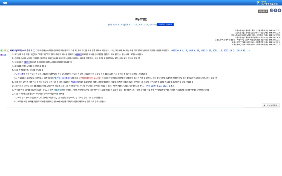282x176 pixels.
Task: Click the yellow icon before 제40조 checkbox
Action: tap(5, 51)
